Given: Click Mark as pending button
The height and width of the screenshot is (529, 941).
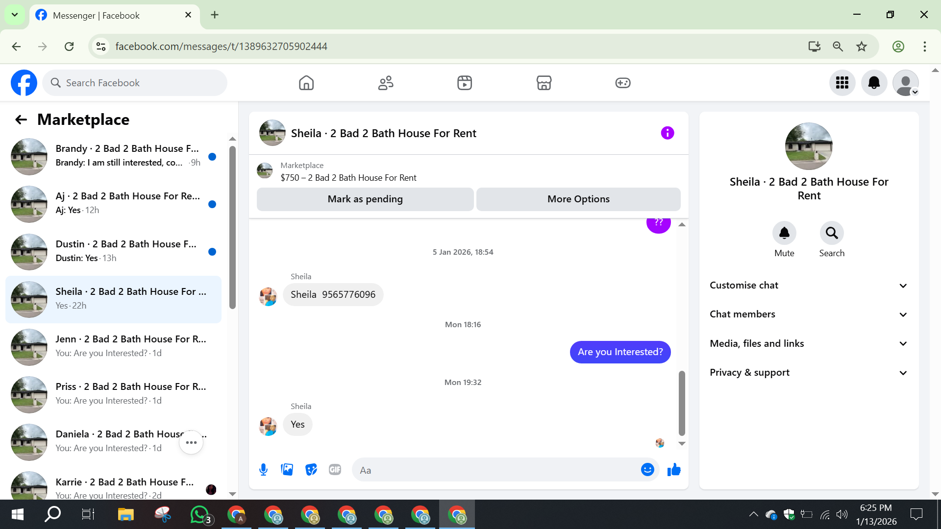Looking at the screenshot, I should click(365, 199).
